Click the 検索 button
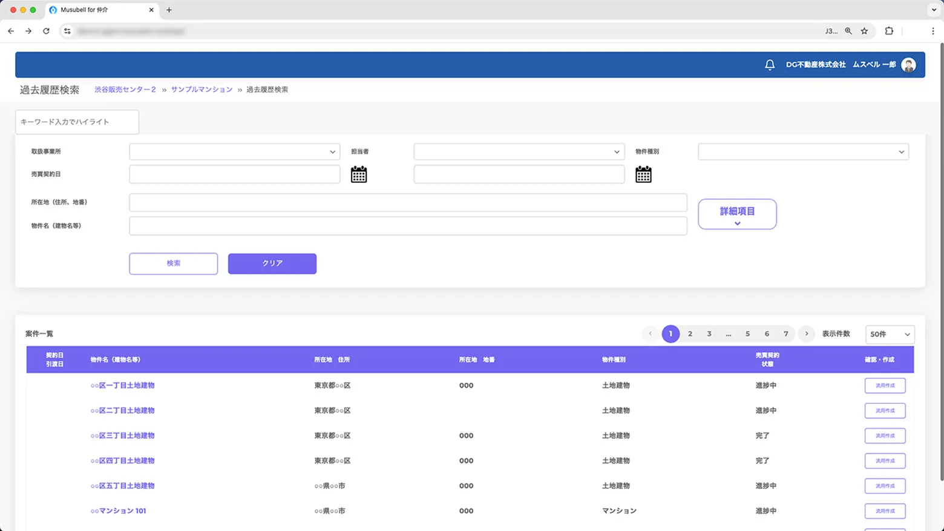 173,263
